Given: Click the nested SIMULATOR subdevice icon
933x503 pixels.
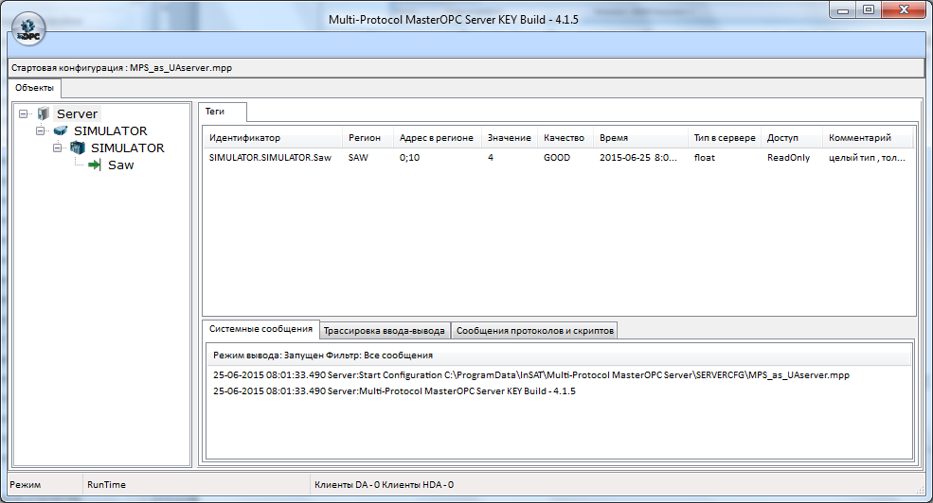Looking at the screenshot, I should (78, 147).
